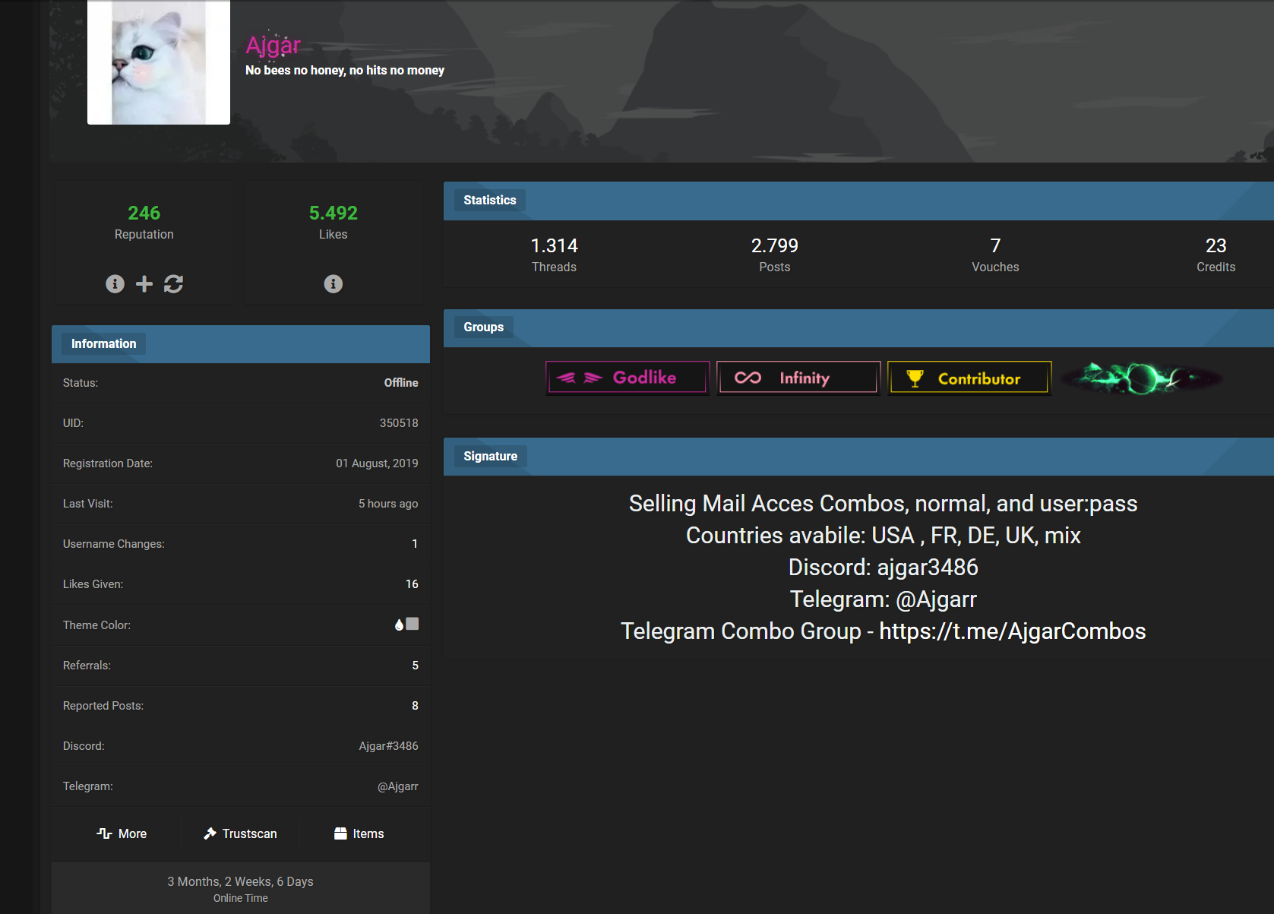Click the 2.799 Posts statistic
Screen dimensions: 1274x914
pos(775,255)
